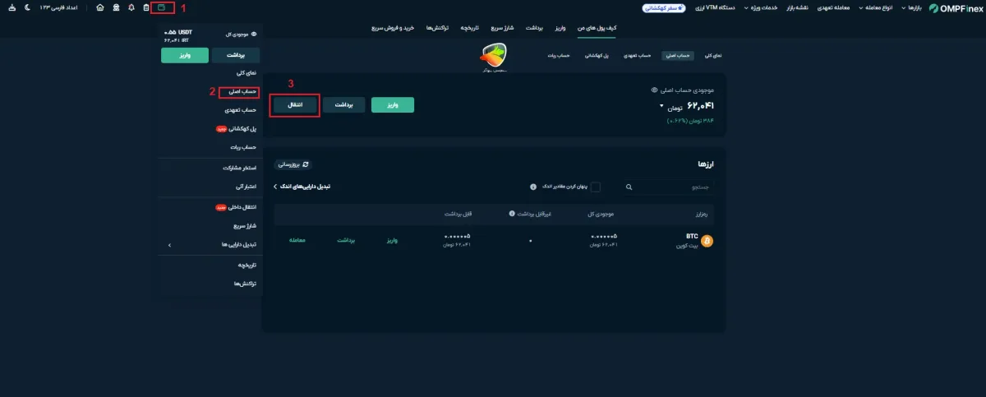This screenshot has height=397, width=986.
Task: Select the پل کهکشانی sub-tab
Action: click(x=597, y=56)
